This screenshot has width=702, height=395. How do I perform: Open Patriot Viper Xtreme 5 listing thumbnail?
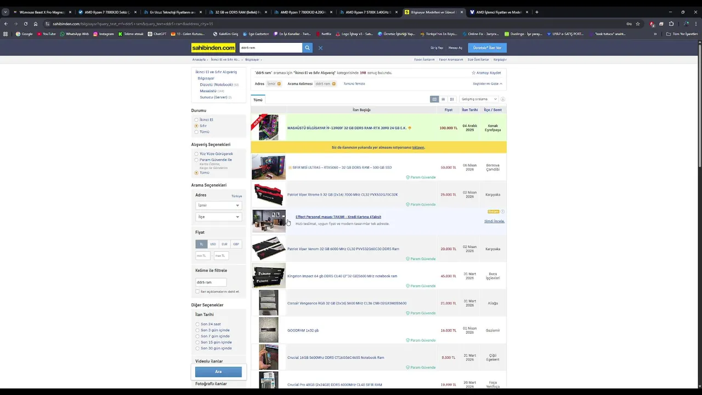tap(269, 195)
